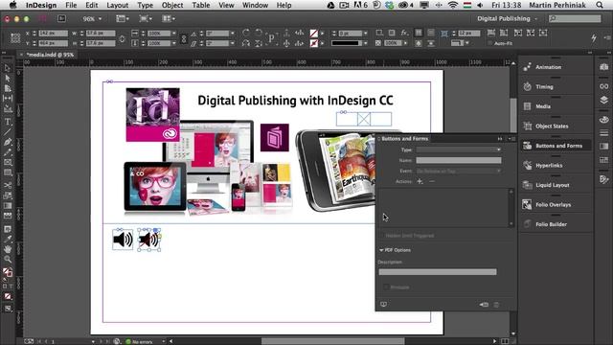Open Spotlight search in macOS menu bar
Image resolution: width=613 pixels, height=345 pixels.
tap(600, 5)
